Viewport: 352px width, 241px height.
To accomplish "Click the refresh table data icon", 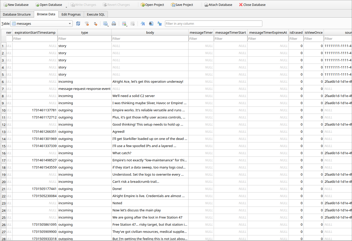I will click(x=78, y=23).
